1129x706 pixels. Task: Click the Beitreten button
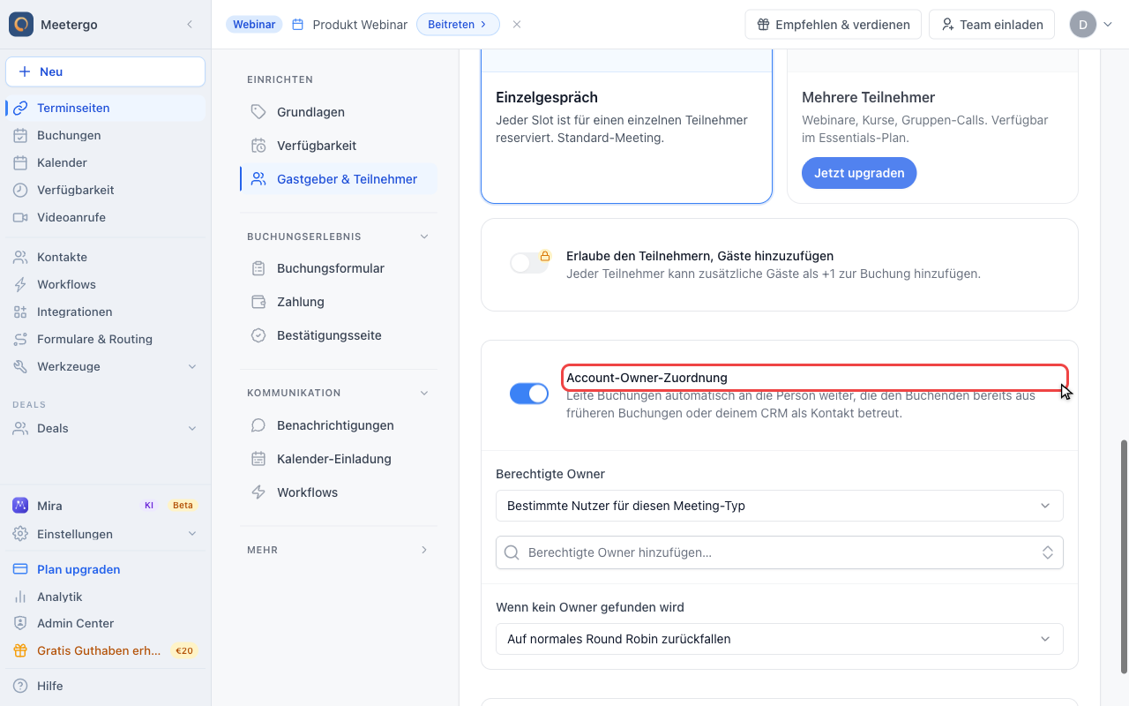pyautogui.click(x=458, y=25)
